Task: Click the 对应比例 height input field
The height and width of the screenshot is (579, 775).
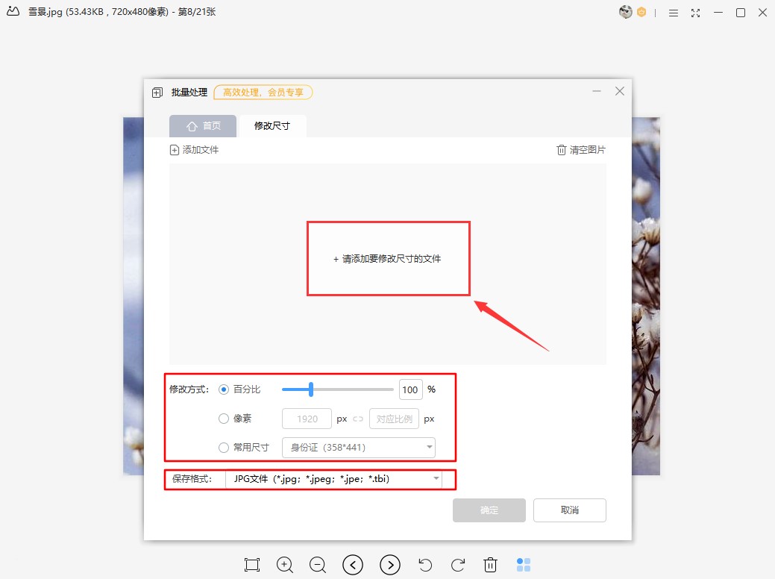Action: tap(394, 419)
